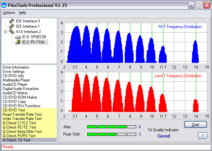
Task: Open CD/DVD Info
Action: pyautogui.click(x=13, y=76)
